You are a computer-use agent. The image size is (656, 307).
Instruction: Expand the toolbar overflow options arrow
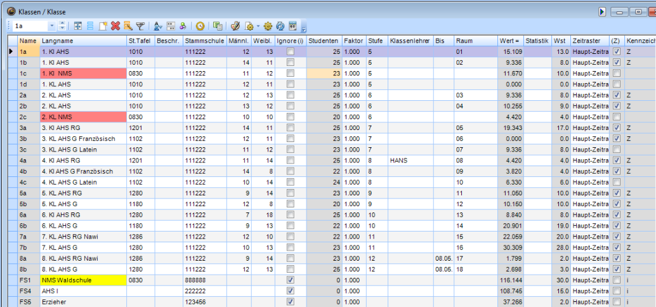click(x=304, y=29)
